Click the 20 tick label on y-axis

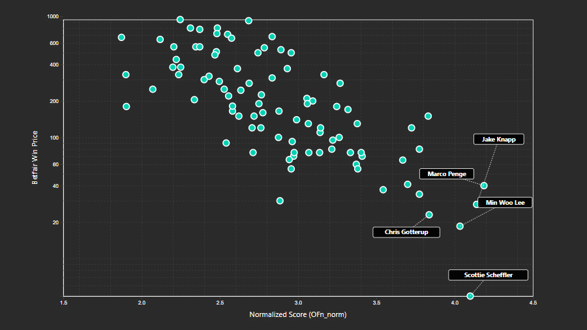pos(55,223)
